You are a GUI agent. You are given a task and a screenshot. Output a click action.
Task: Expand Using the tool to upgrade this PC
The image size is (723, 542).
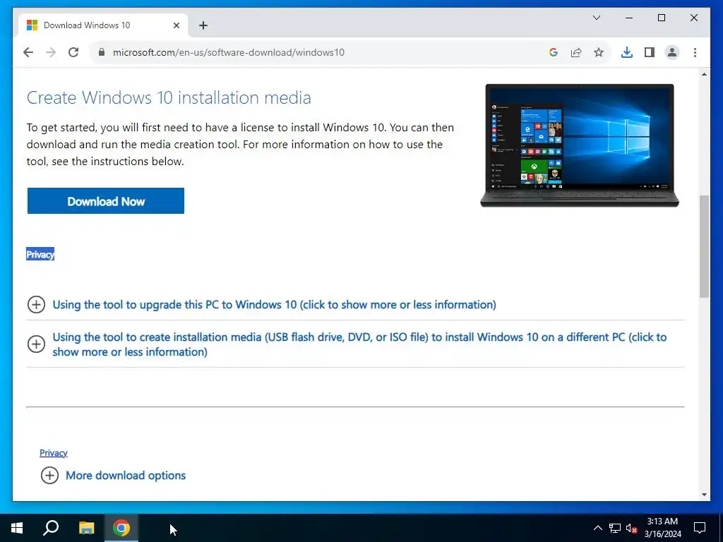coord(274,305)
